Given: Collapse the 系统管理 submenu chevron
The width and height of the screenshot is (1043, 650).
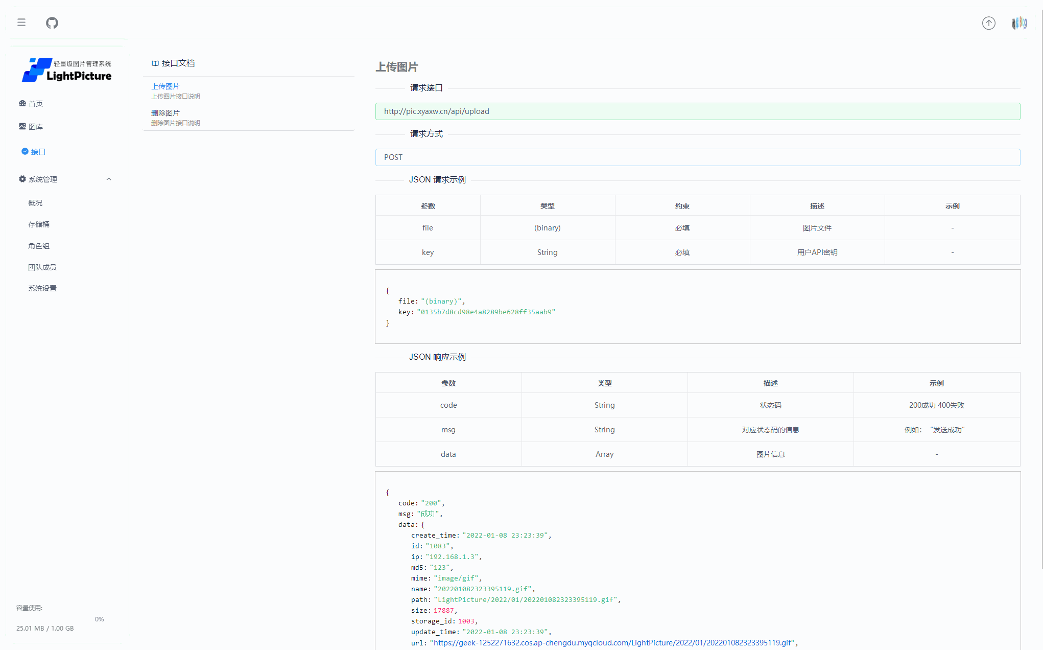Looking at the screenshot, I should 109,179.
